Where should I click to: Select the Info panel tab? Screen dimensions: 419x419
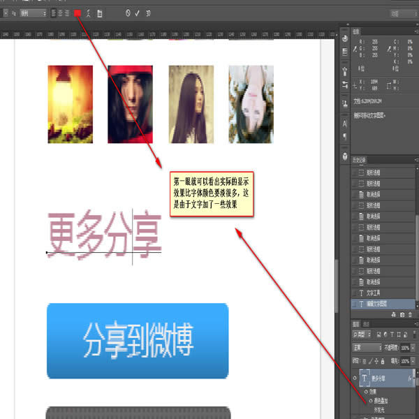click(356, 31)
